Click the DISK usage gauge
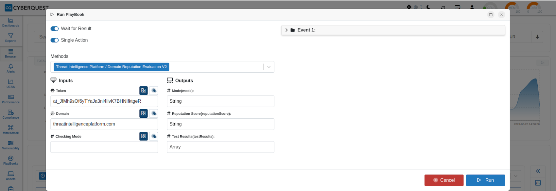The width and height of the screenshot is (556, 191). pyautogui.click(x=534, y=7)
